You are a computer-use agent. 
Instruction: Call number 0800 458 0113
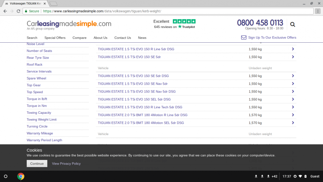260,23
